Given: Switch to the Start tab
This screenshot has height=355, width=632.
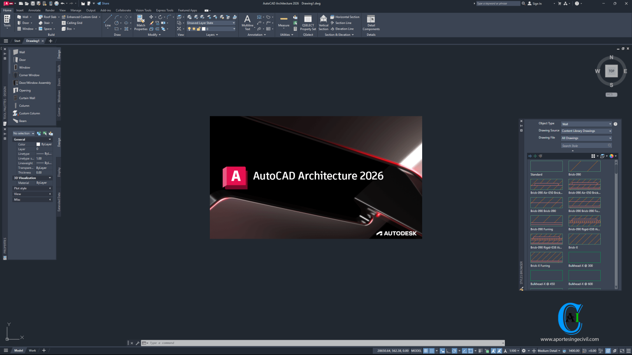Looking at the screenshot, I should (x=17, y=41).
